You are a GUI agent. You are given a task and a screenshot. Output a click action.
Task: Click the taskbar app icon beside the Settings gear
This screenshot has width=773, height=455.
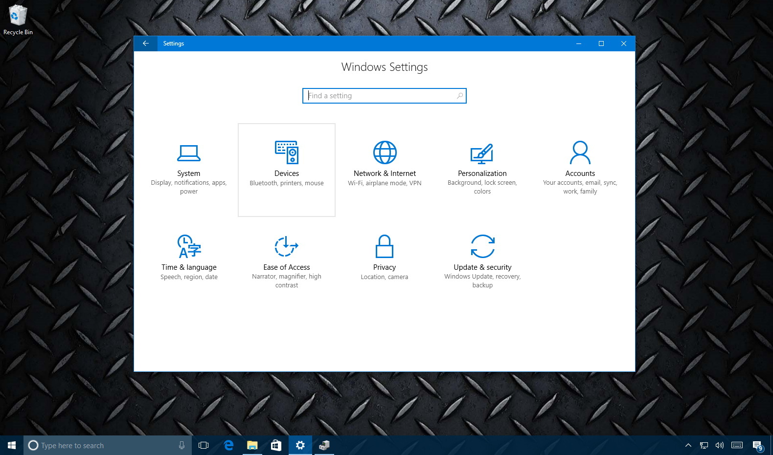tap(324, 445)
